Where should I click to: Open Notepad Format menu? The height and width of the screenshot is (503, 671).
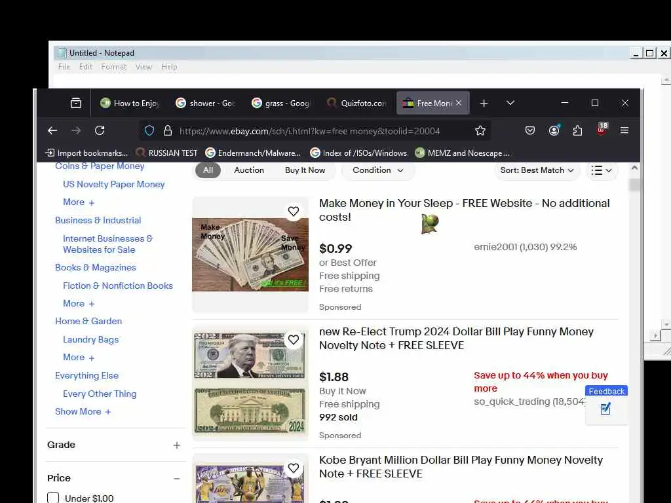[114, 67]
